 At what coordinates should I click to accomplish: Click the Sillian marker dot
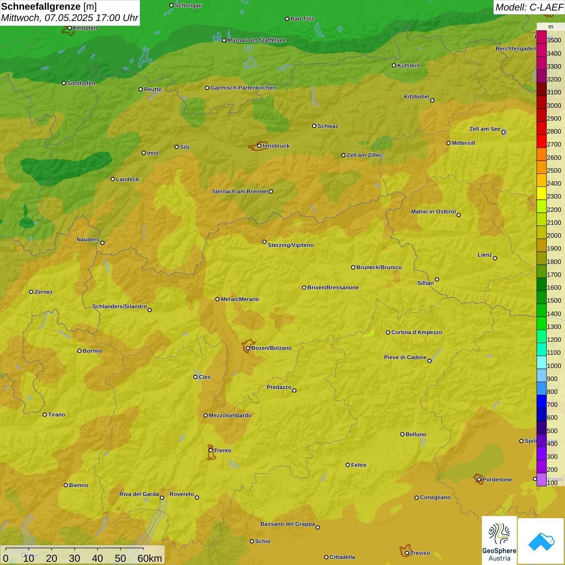(x=437, y=279)
